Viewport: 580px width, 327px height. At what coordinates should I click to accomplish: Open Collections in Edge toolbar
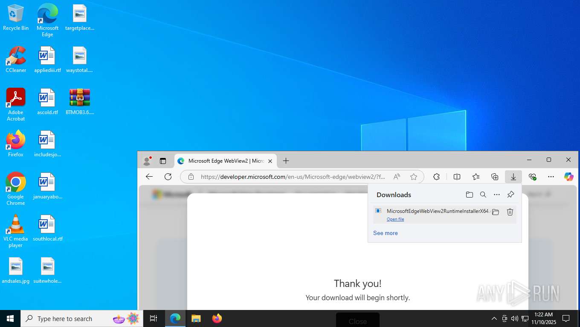(495, 177)
